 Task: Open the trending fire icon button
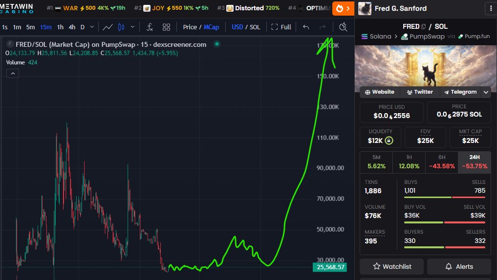point(343,9)
